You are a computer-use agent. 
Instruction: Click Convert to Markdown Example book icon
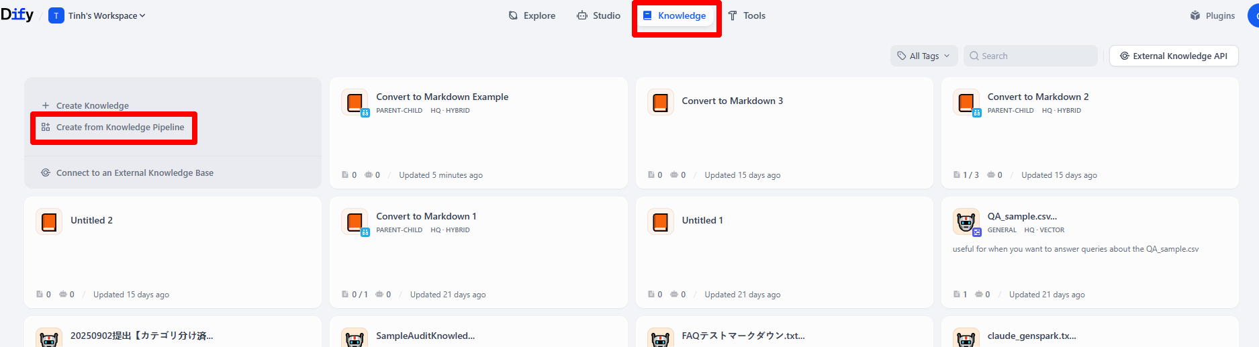pyautogui.click(x=355, y=102)
